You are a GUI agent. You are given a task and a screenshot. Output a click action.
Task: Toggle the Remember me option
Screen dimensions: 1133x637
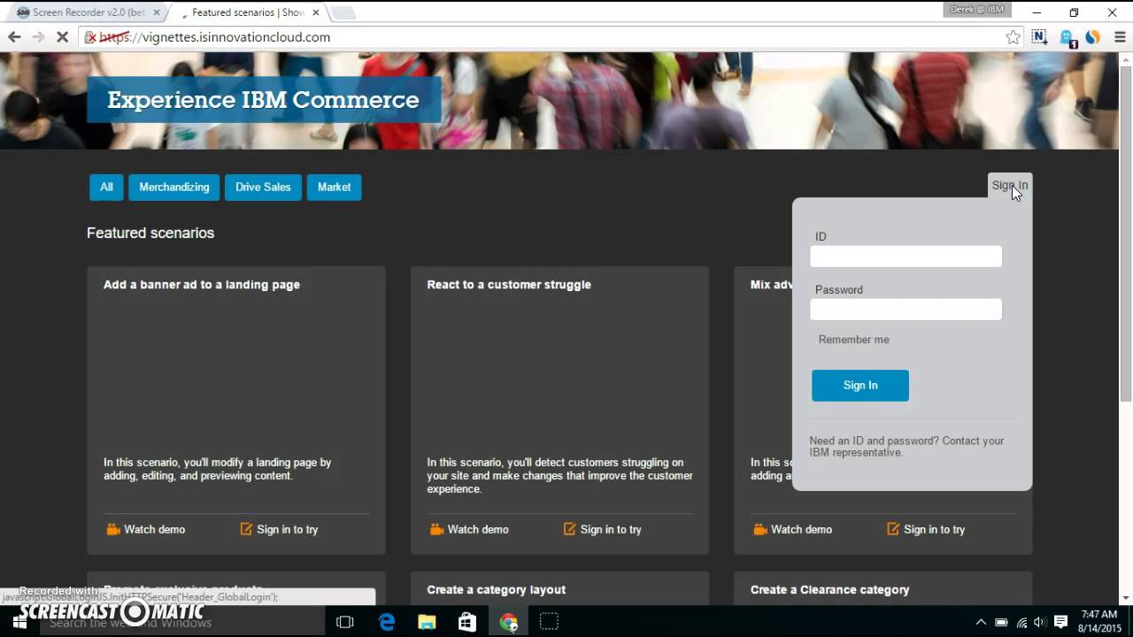853,340
